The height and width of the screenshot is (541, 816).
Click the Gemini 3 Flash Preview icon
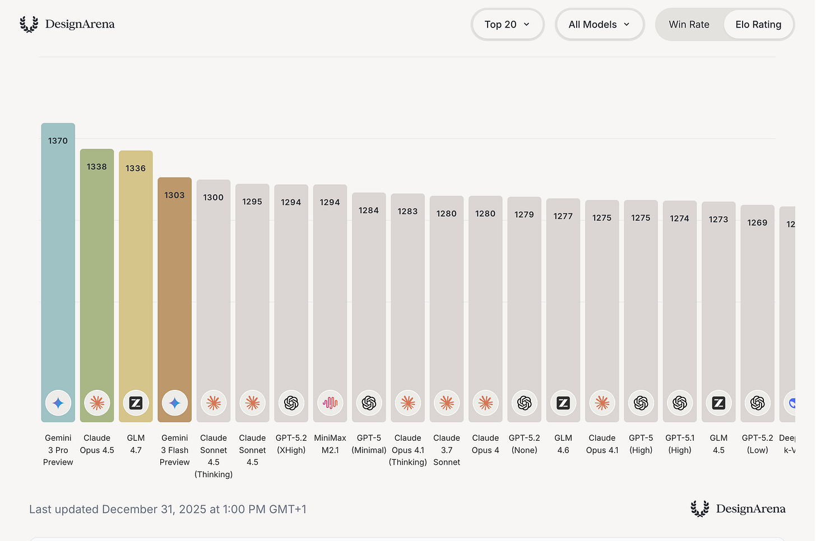coord(175,403)
